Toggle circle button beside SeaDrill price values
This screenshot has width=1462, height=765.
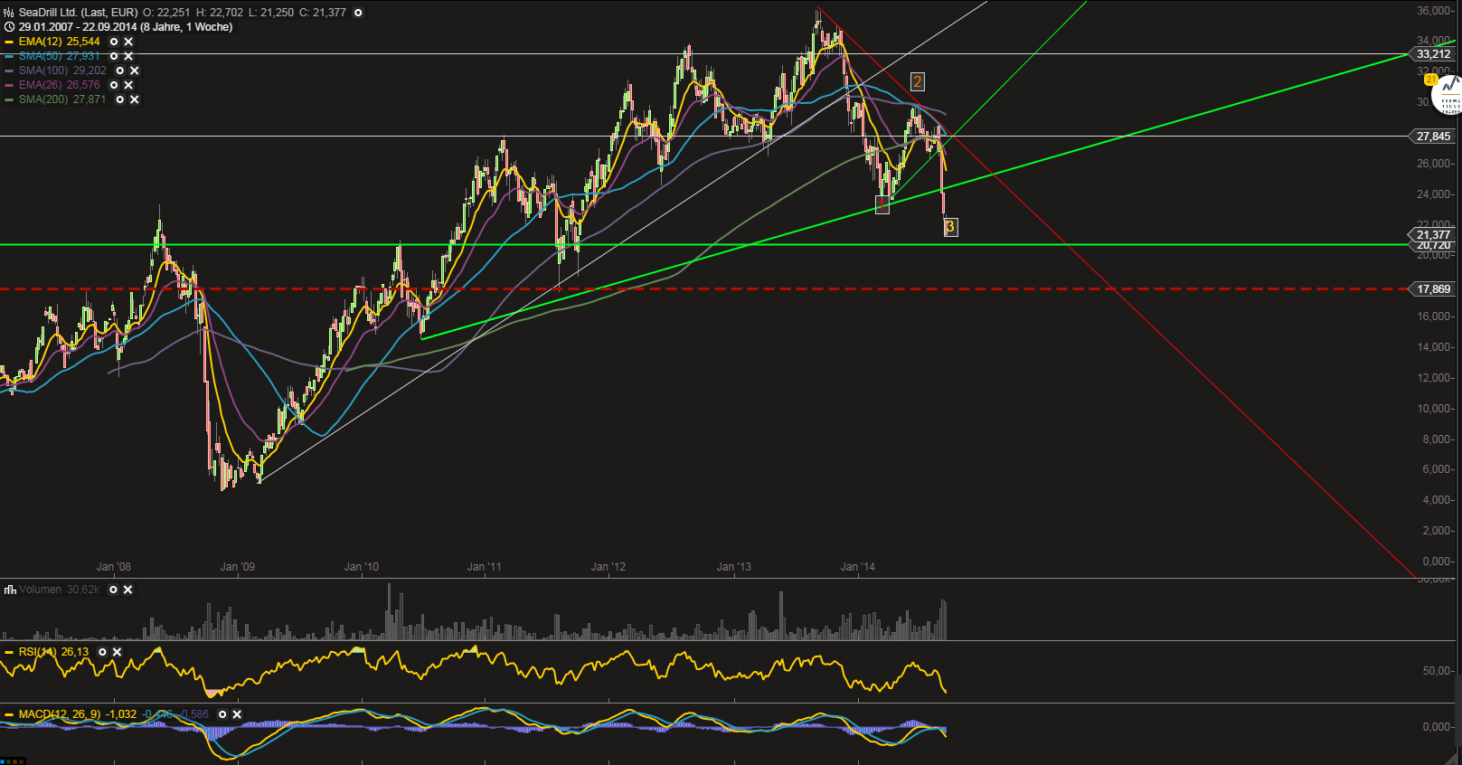point(358,13)
